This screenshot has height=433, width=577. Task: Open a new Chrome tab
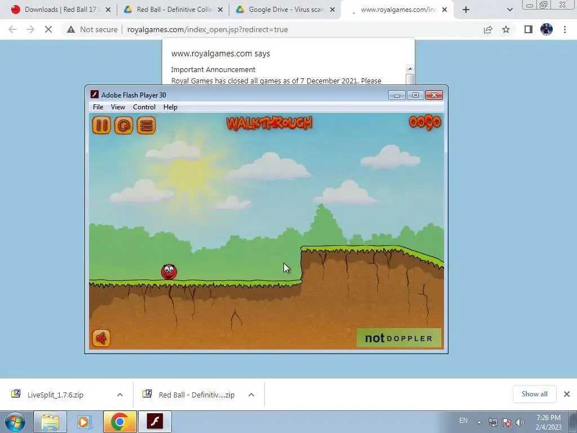pyautogui.click(x=466, y=10)
